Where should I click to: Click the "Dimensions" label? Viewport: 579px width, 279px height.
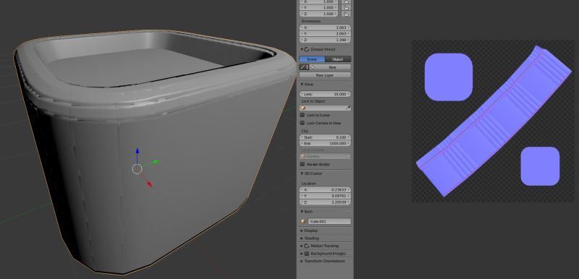coord(311,22)
